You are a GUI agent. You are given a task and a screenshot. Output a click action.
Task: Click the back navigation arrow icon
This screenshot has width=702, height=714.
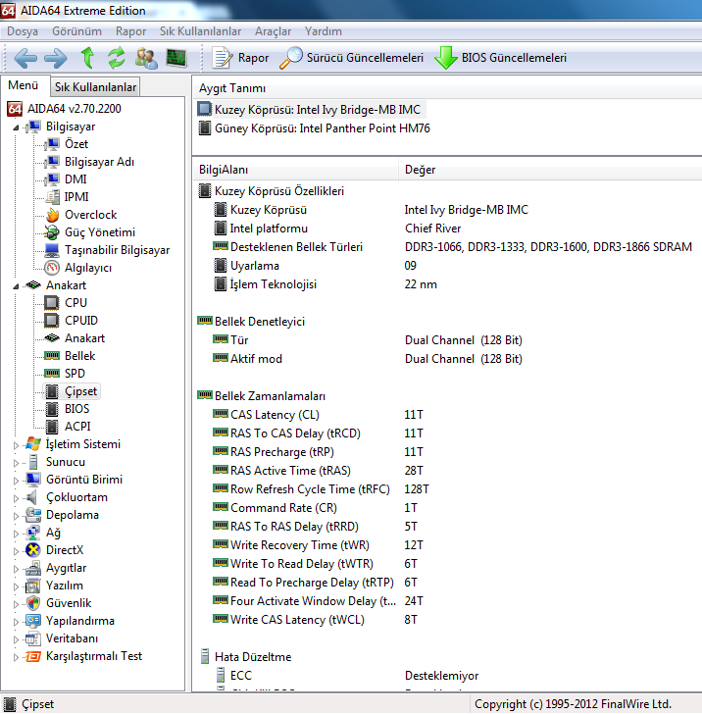pos(25,58)
